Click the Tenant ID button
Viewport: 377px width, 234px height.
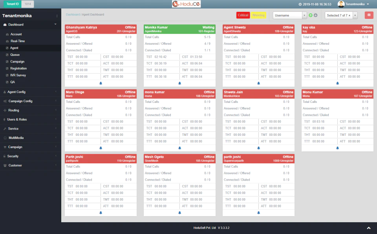coord(13,4)
